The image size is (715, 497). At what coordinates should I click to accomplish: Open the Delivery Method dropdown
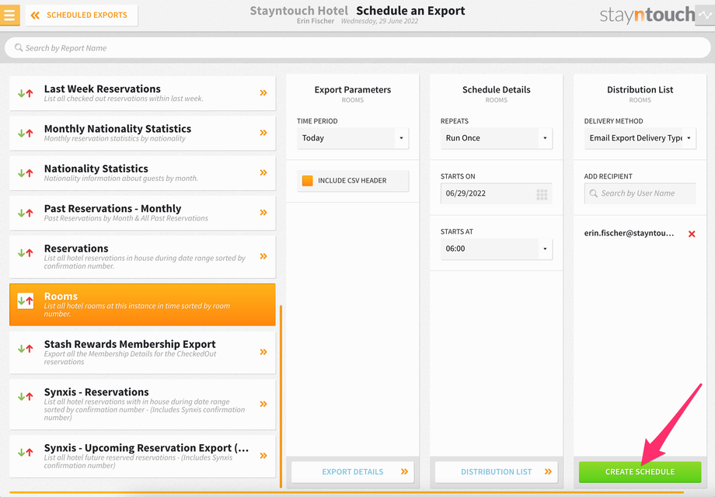(x=640, y=138)
